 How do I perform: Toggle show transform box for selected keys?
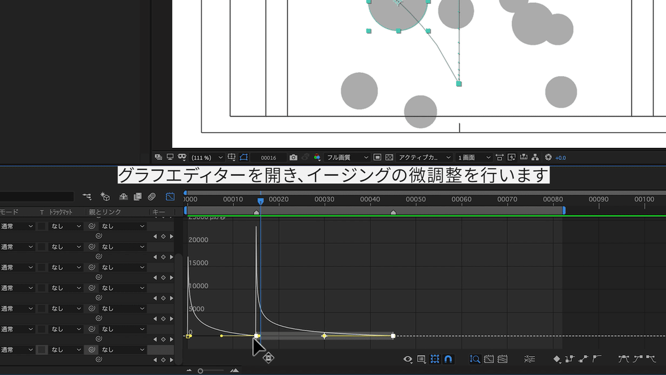(435, 359)
